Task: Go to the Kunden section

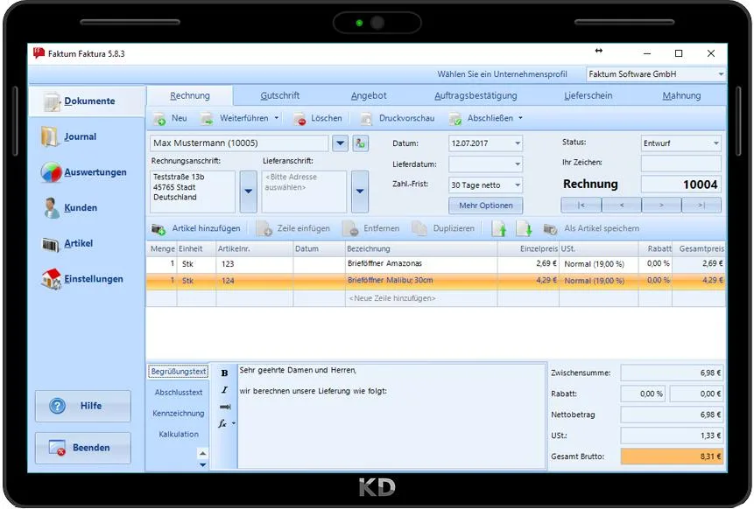Action: pyautogui.click(x=70, y=208)
